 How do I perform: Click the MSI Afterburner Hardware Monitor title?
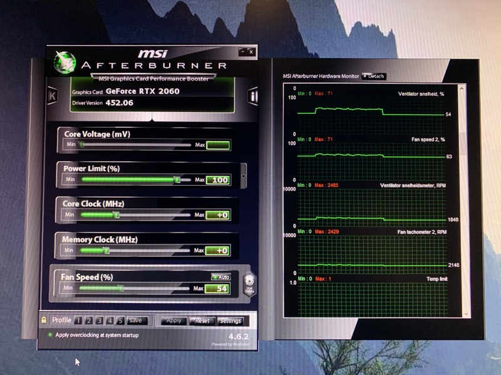(x=321, y=76)
